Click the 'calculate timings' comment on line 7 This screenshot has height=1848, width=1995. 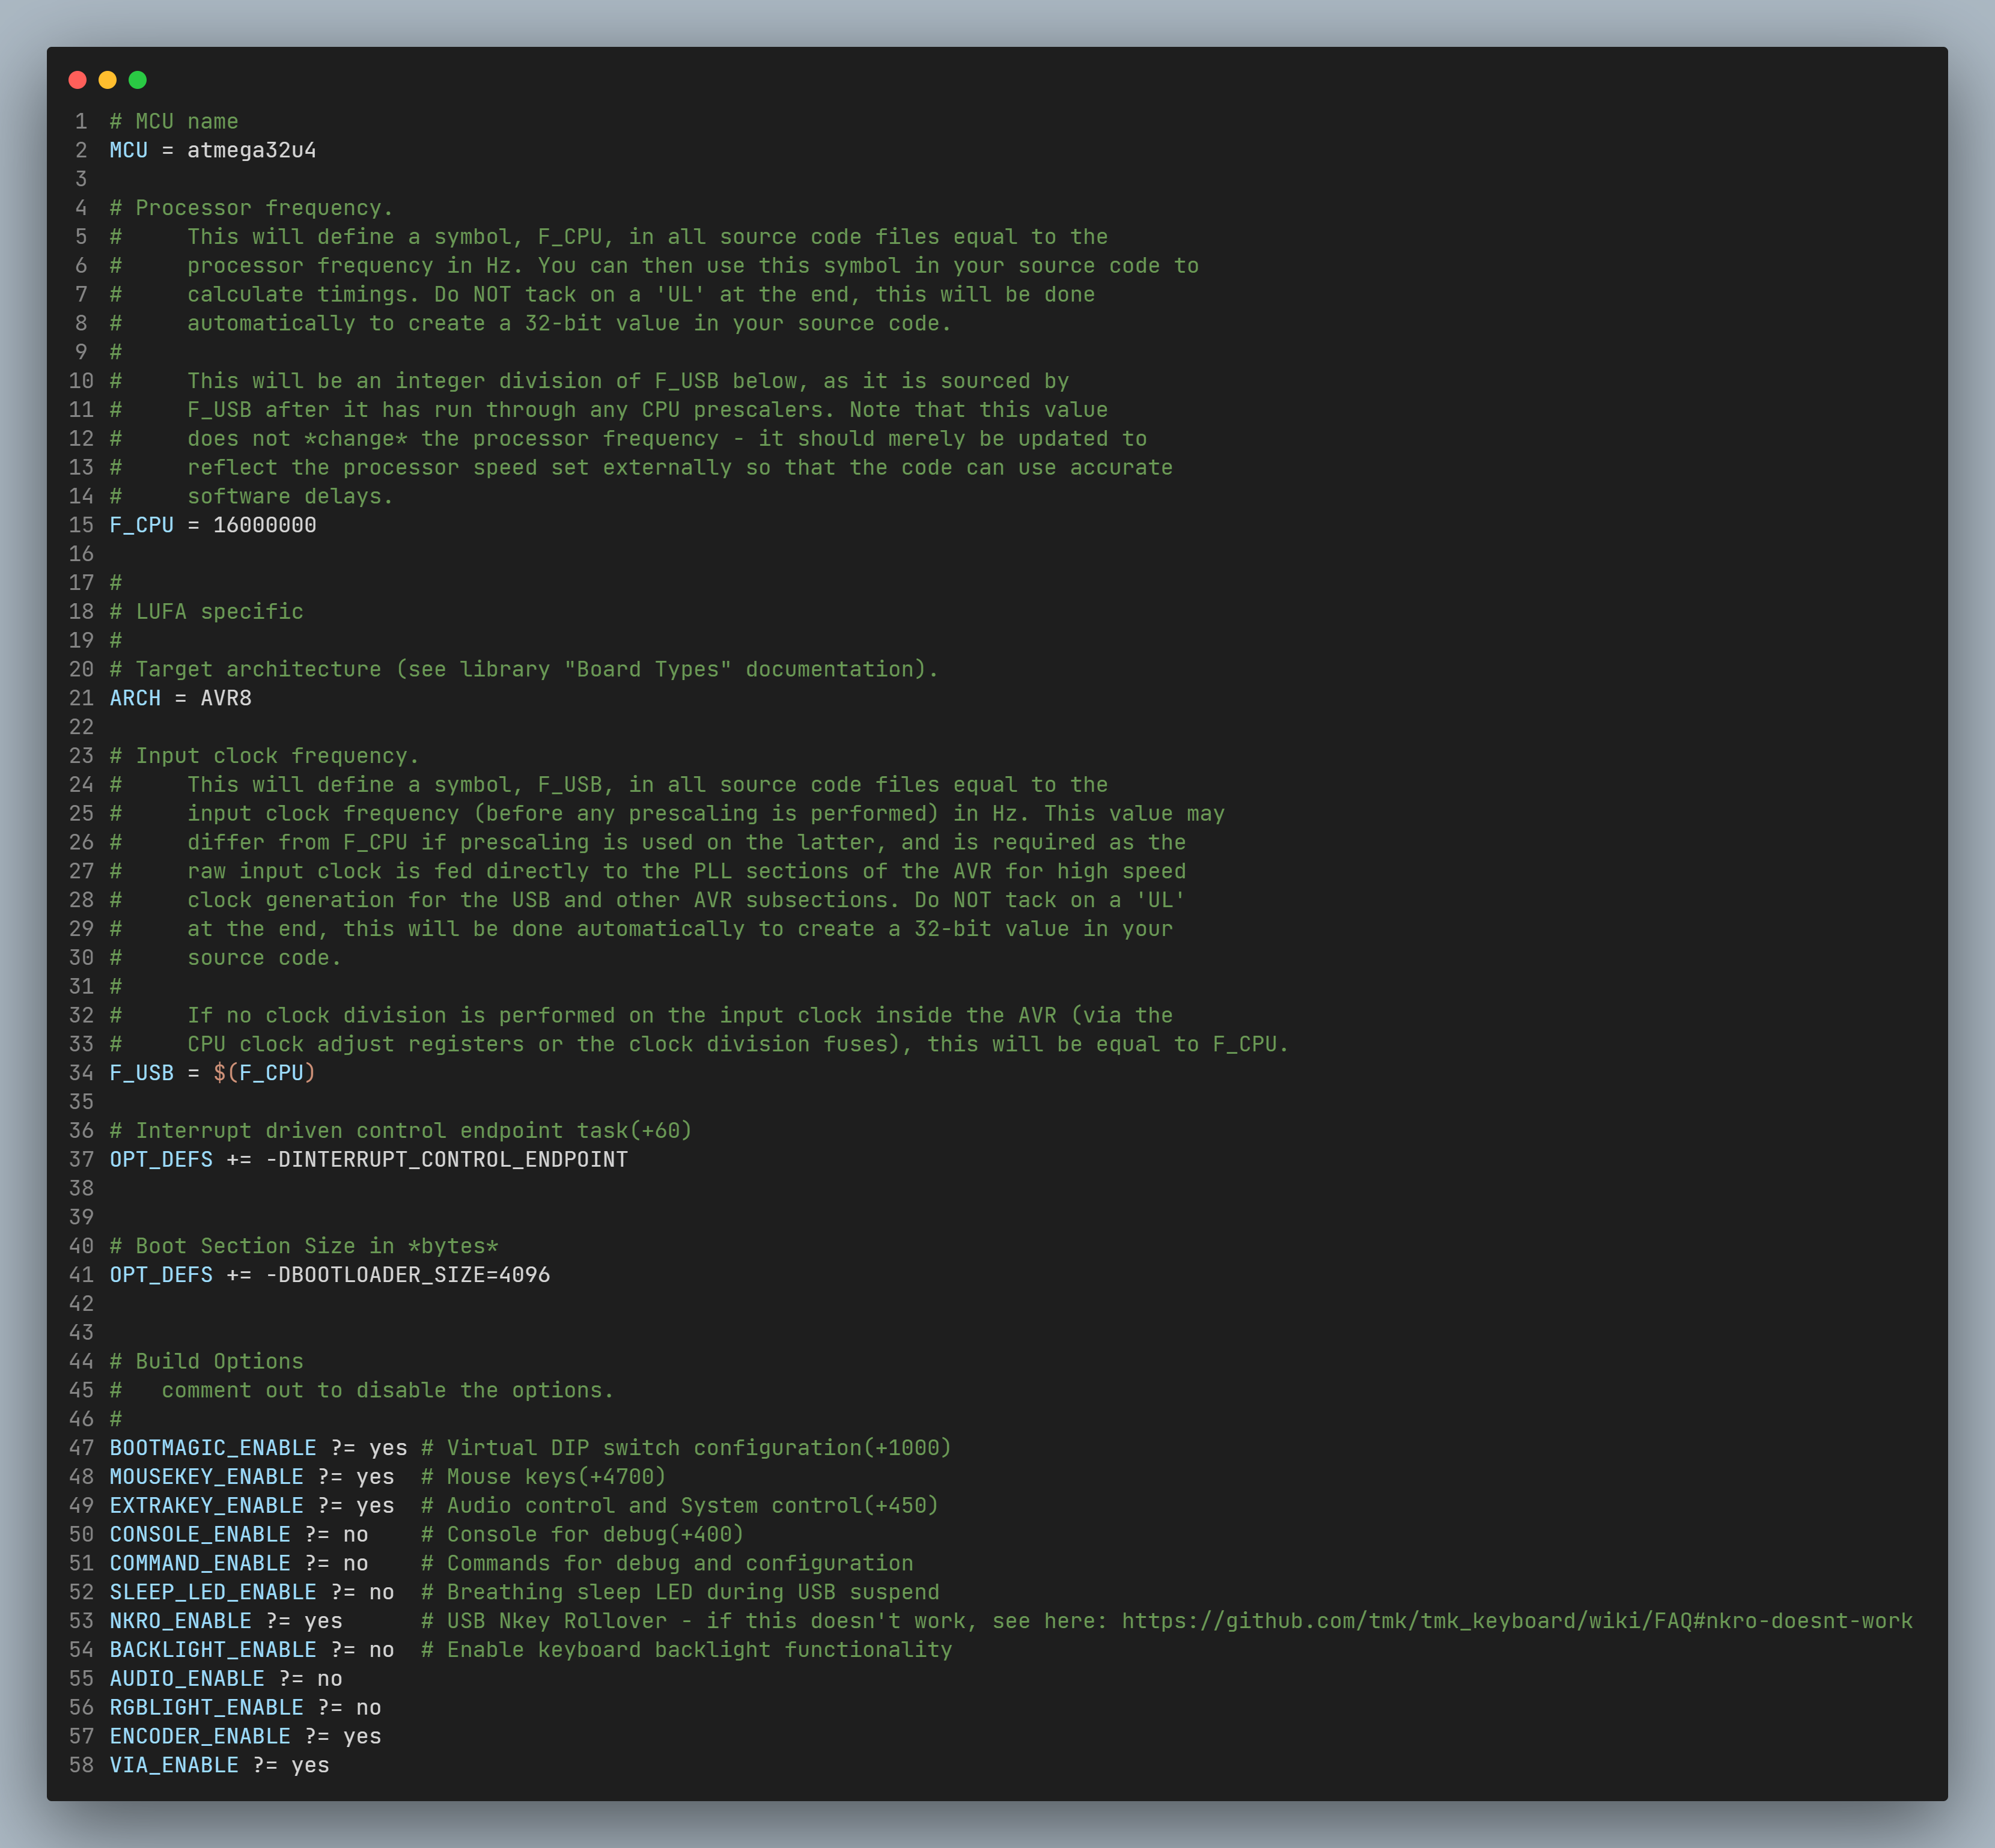pyautogui.click(x=641, y=295)
